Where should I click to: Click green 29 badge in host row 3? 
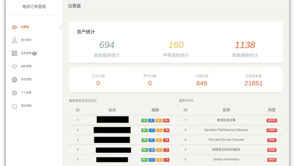pos(145,140)
